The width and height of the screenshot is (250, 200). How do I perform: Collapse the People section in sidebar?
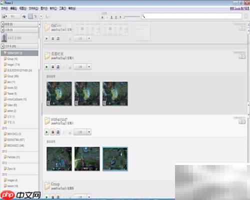tap(2, 30)
